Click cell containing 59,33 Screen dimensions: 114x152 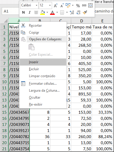click(x=82, y=100)
